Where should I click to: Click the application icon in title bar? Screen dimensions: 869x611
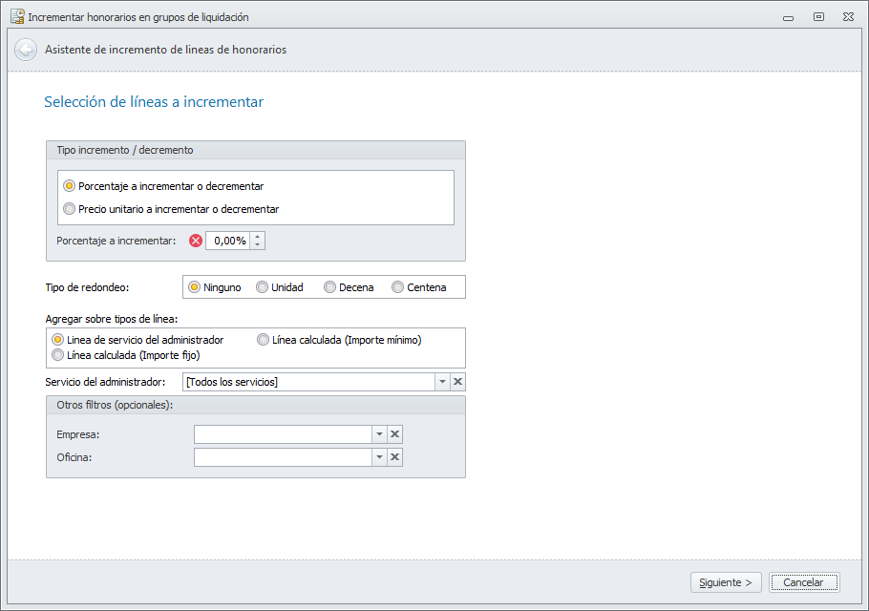(16, 16)
